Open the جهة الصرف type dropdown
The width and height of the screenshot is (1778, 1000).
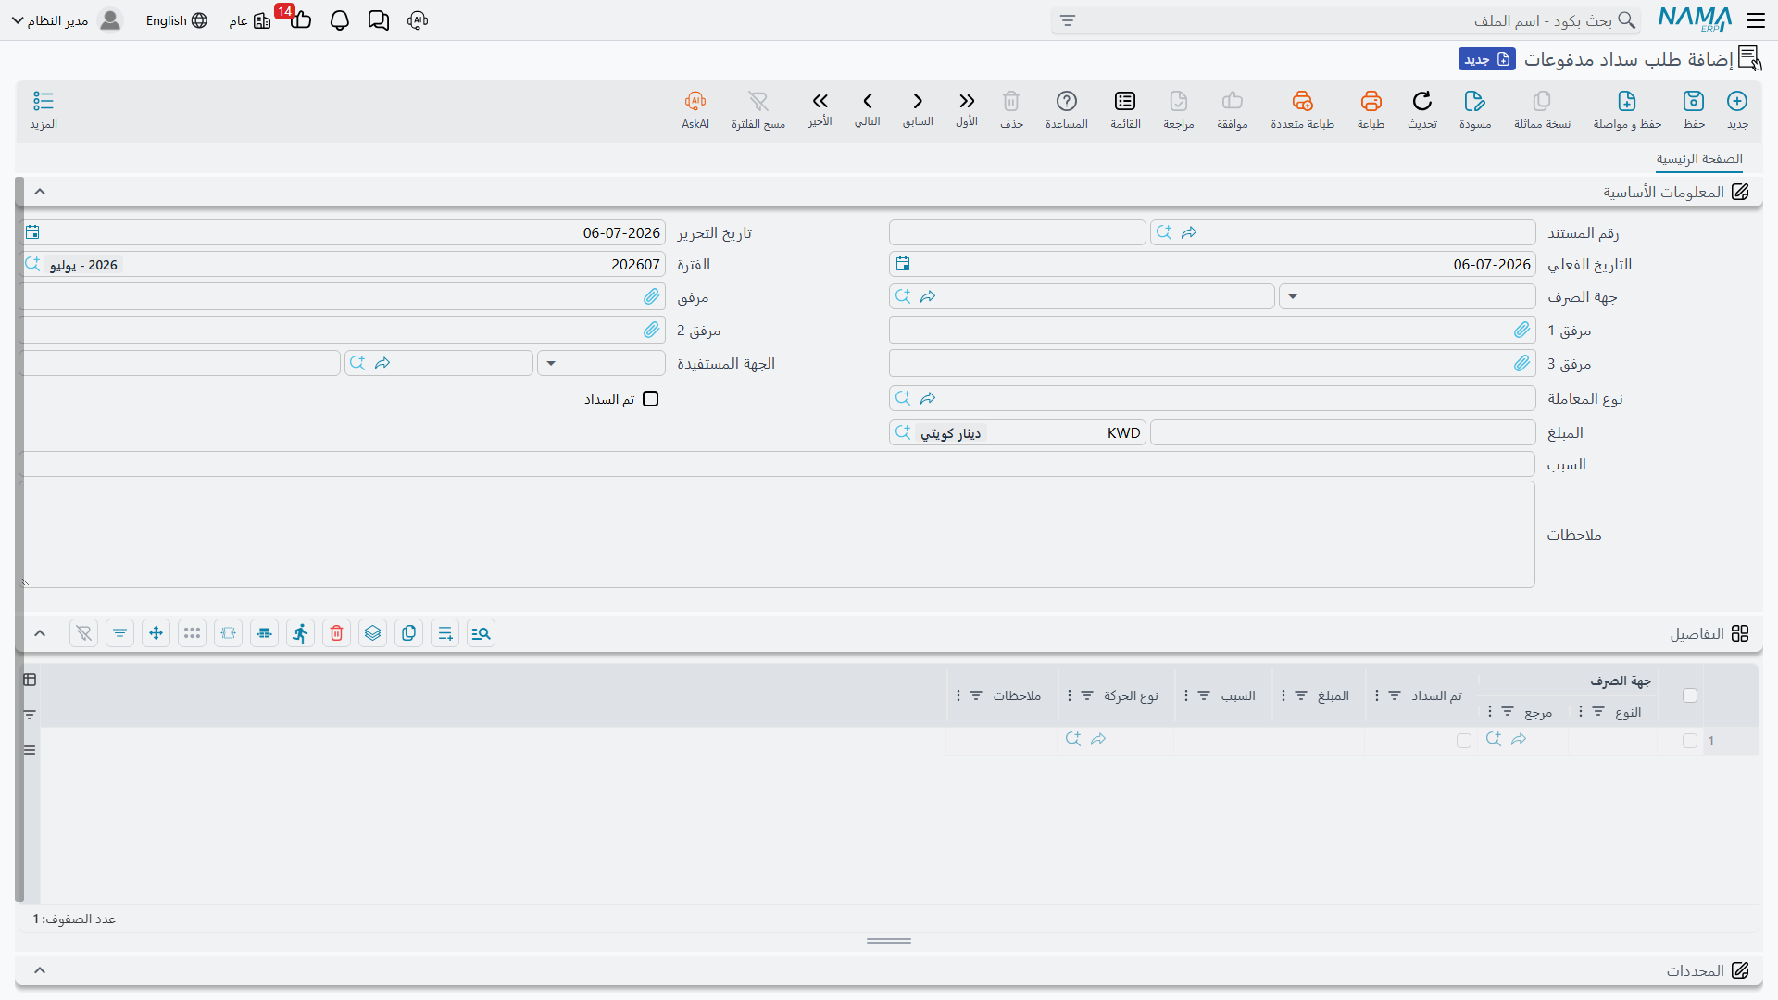coord(1407,297)
